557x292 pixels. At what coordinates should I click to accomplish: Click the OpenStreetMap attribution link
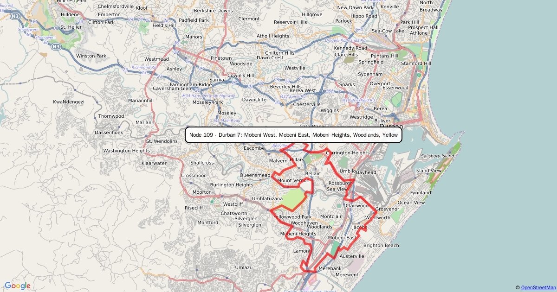(x=538, y=288)
